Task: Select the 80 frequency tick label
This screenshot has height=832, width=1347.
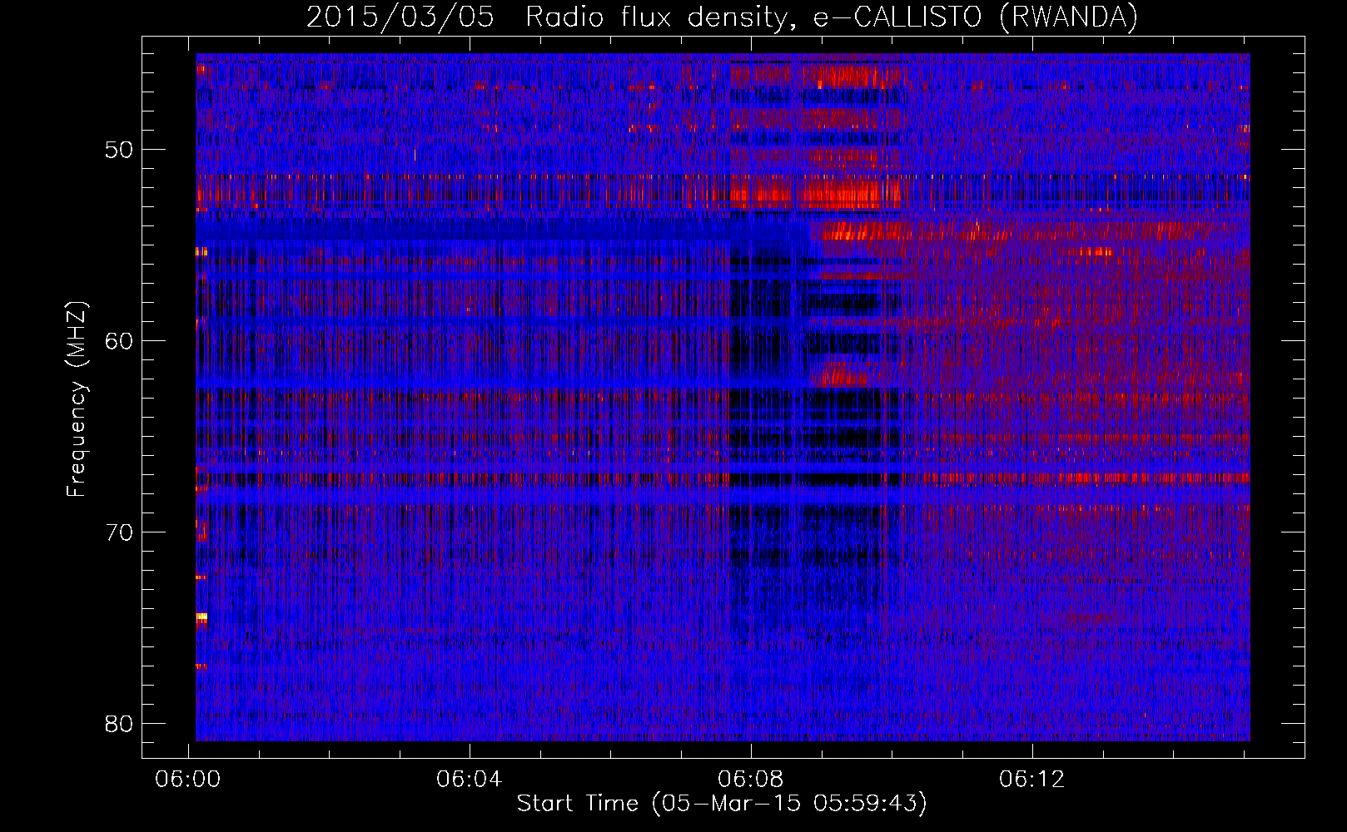Action: (120, 724)
